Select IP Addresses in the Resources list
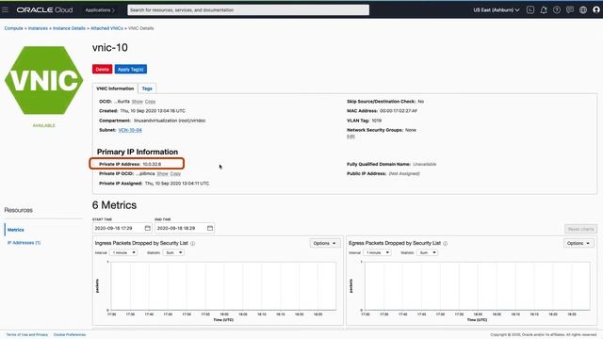 point(24,243)
